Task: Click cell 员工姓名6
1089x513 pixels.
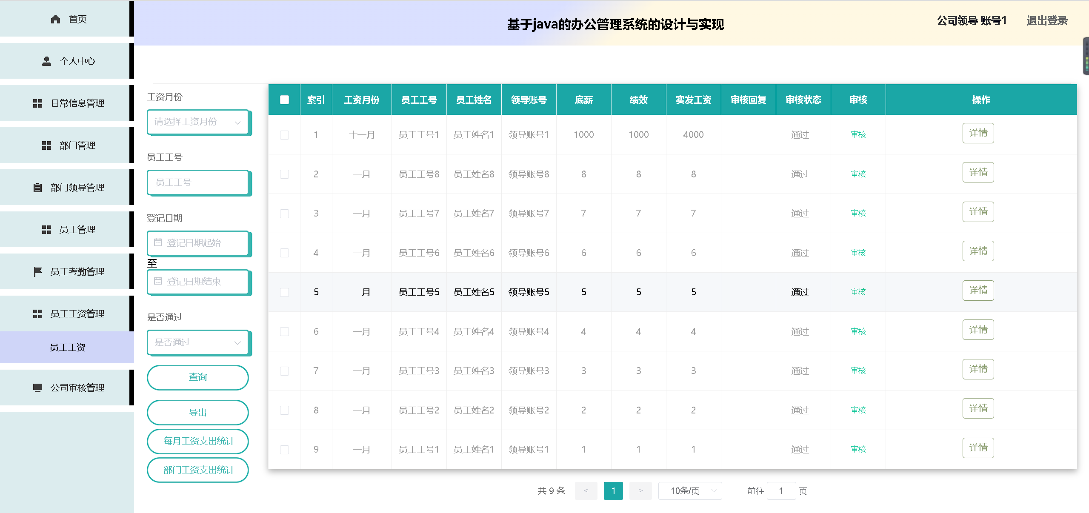Action: click(x=474, y=253)
